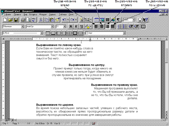This screenshot has height=126, width=169.
Task: Expand the Redo history dropdown arrow
Action: pyautogui.click(x=76, y=20)
